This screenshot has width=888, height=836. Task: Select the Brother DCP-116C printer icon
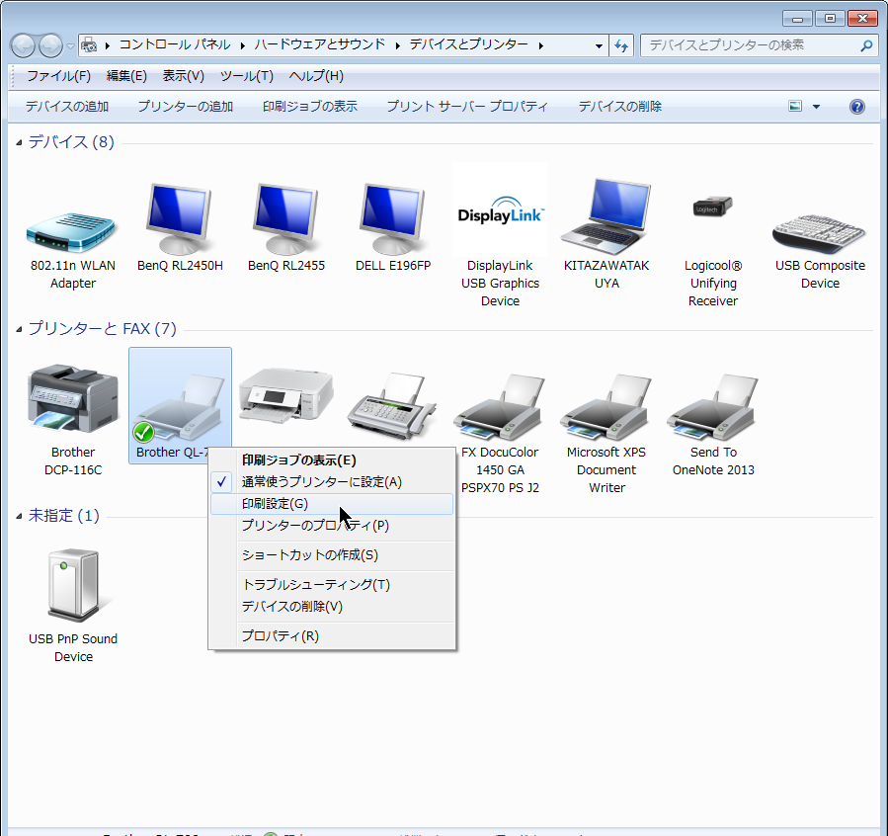[x=73, y=399]
